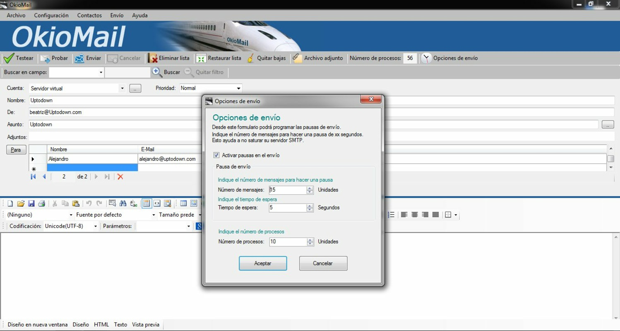Open the Archivo menu
This screenshot has width=620, height=331.
(x=16, y=15)
